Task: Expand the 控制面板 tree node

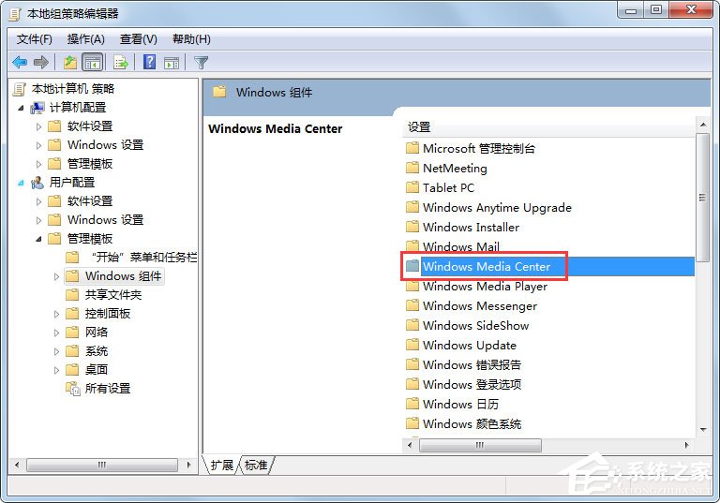Action: (56, 314)
